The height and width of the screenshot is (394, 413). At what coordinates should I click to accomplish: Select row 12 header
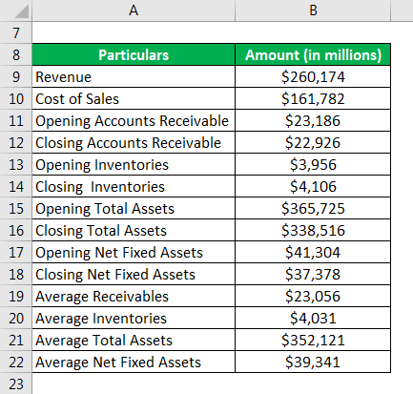point(16,142)
